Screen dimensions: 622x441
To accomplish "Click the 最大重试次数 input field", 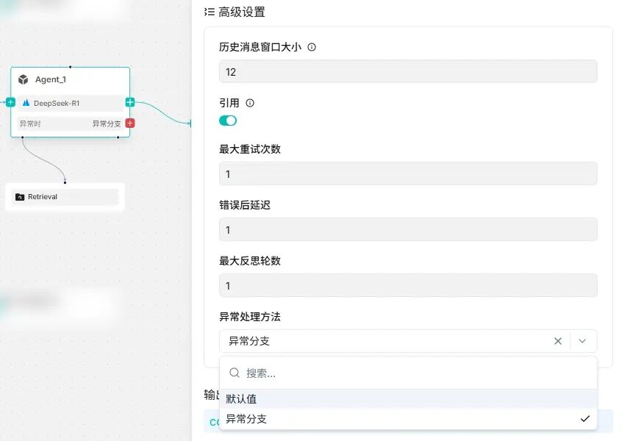I will click(x=407, y=173).
